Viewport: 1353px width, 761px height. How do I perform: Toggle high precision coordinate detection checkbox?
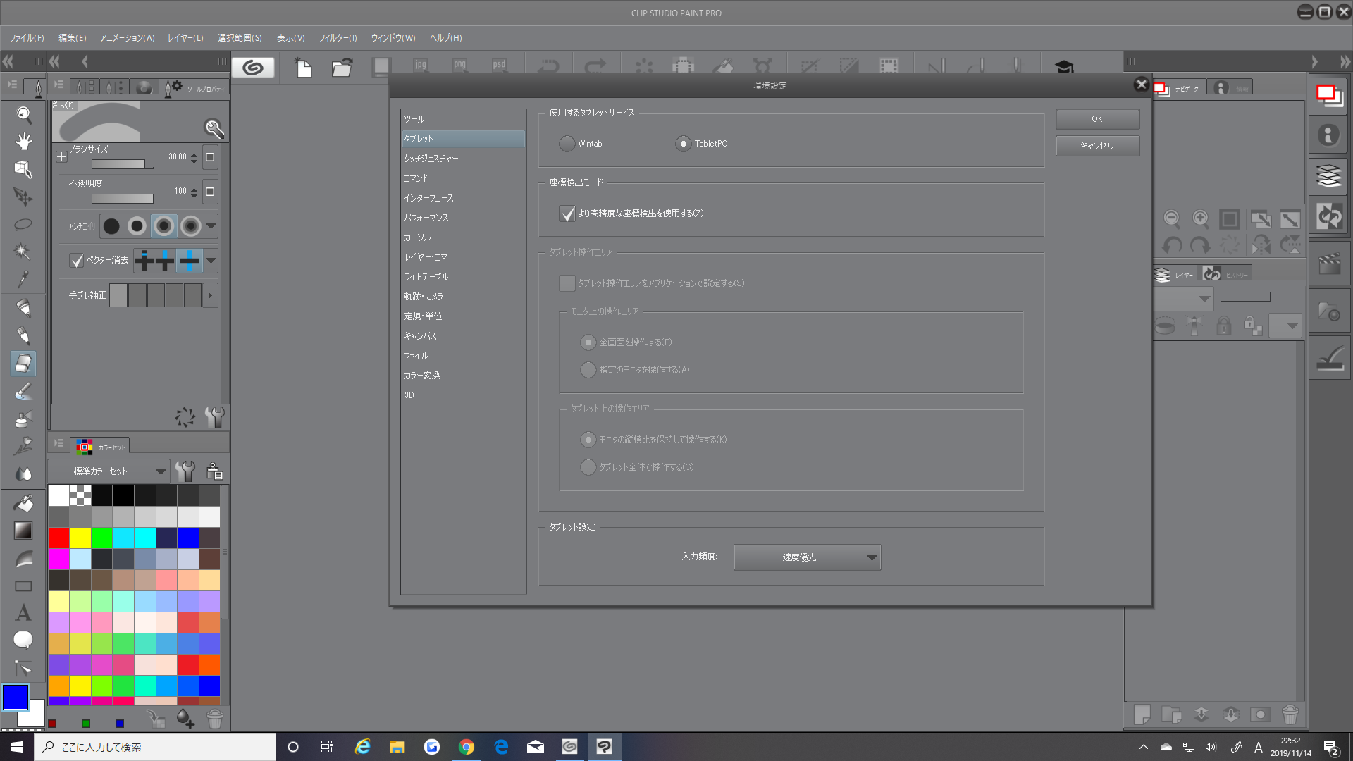point(567,214)
